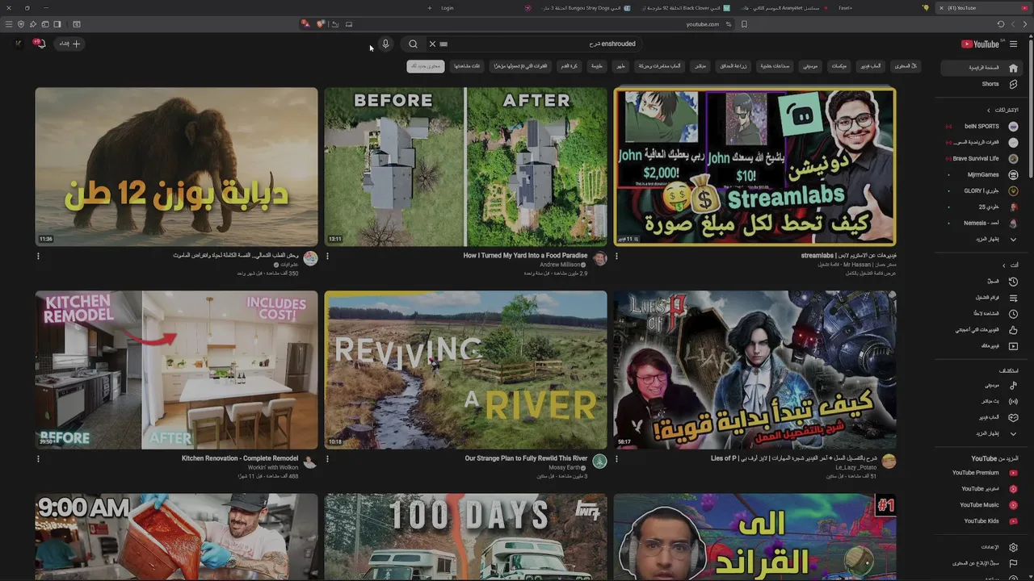This screenshot has height=581, width=1034.
Task: Click the search magnifier button
Action: coord(413,44)
